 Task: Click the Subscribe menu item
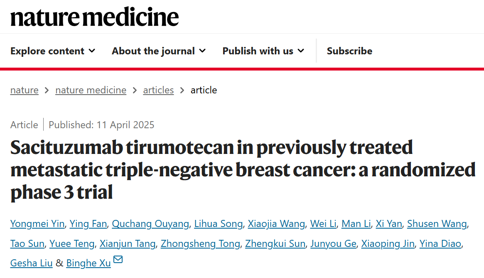point(349,51)
